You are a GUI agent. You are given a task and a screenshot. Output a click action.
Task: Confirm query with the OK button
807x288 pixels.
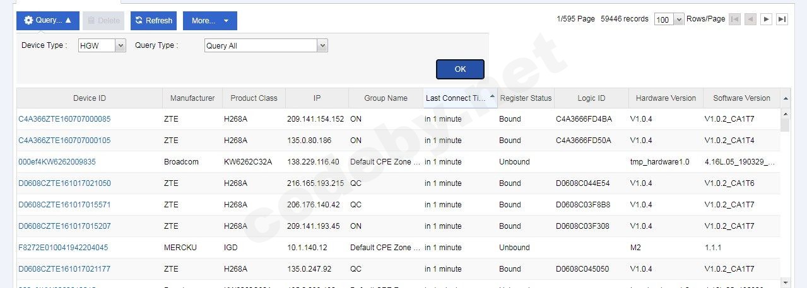(x=460, y=69)
